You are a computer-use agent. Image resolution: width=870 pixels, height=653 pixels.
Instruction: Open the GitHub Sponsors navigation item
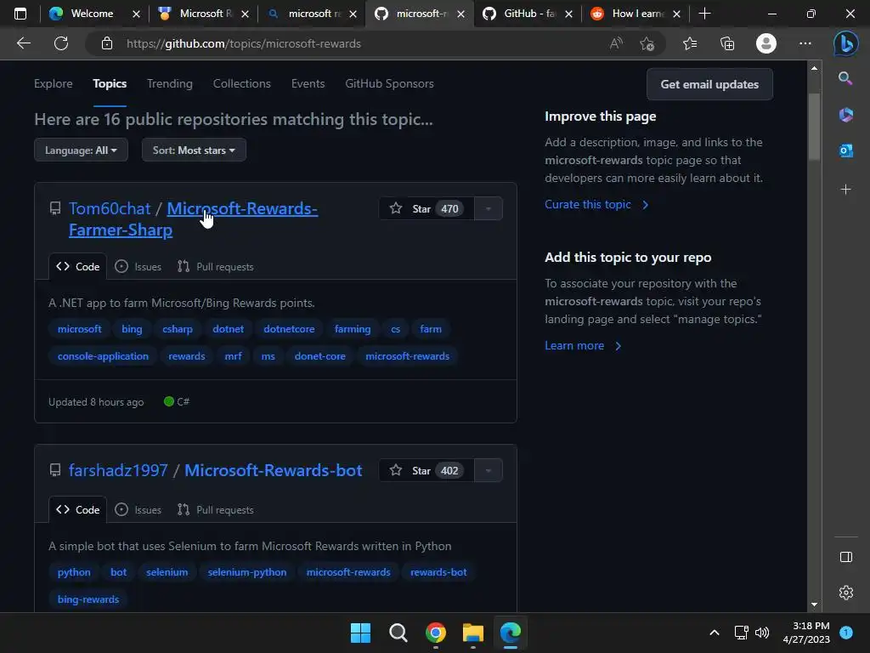(x=389, y=84)
